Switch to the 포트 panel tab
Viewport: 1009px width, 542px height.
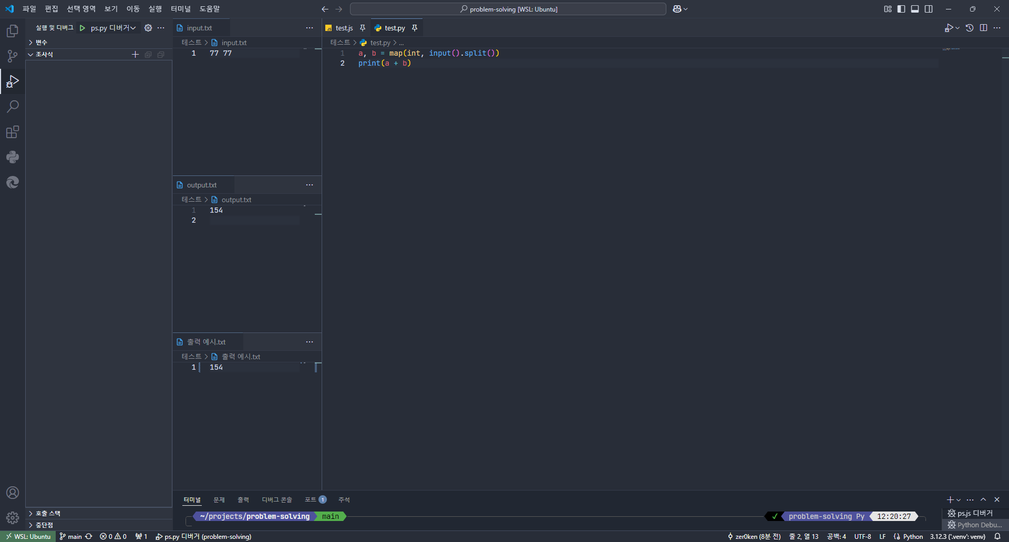click(315, 499)
